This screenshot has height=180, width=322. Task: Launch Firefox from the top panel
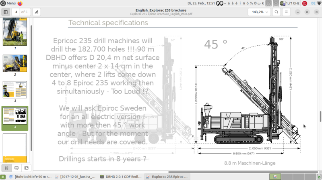[20, 3]
